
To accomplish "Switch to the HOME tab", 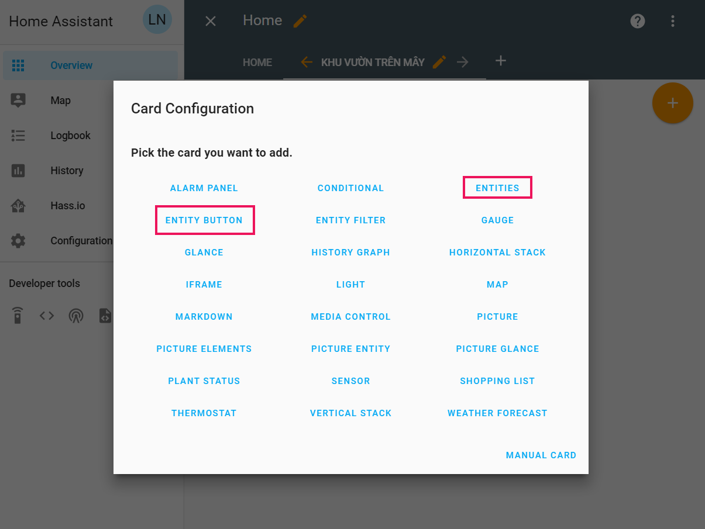I will pos(257,62).
